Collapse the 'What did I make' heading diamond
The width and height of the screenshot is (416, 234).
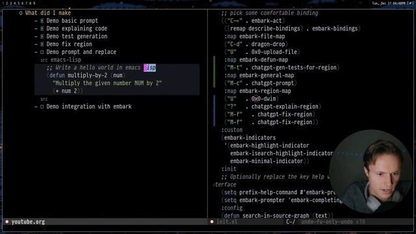pos(21,13)
